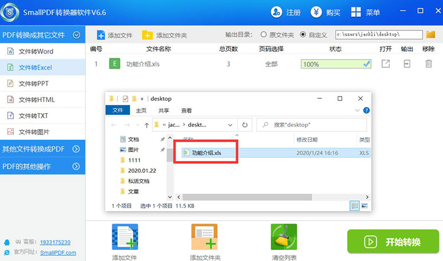
Task: Click the green Excel file icon in list
Action: 115,63
